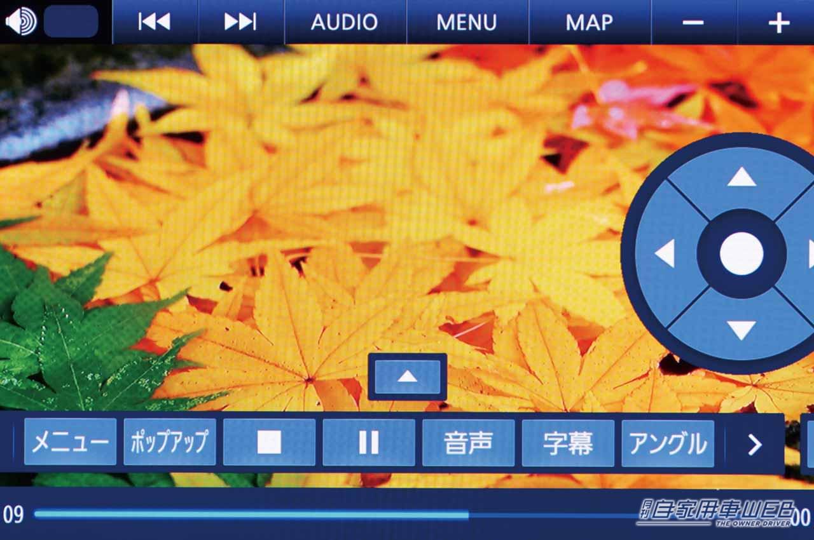
Task: Increase volume with the plus button
Action: (x=778, y=22)
